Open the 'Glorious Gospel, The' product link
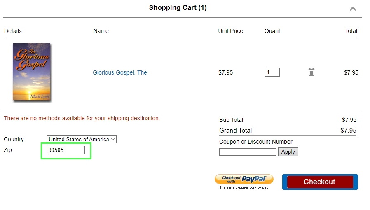Viewport: 370px width, 210px height. [120, 72]
